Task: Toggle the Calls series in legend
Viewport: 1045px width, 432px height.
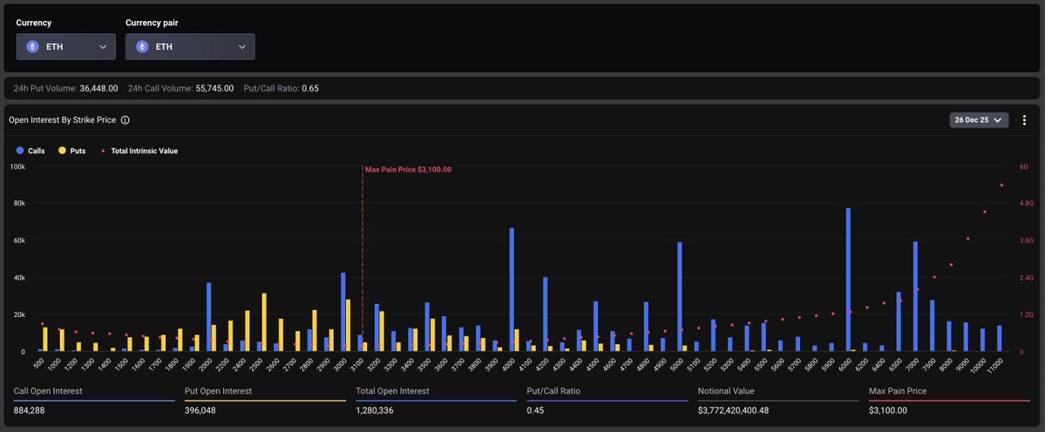Action: pos(36,151)
